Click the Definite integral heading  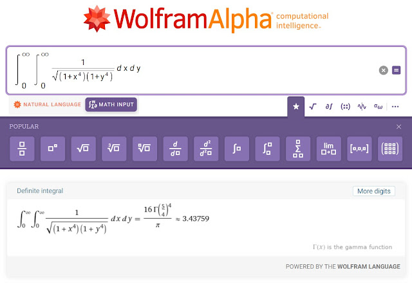coord(40,191)
